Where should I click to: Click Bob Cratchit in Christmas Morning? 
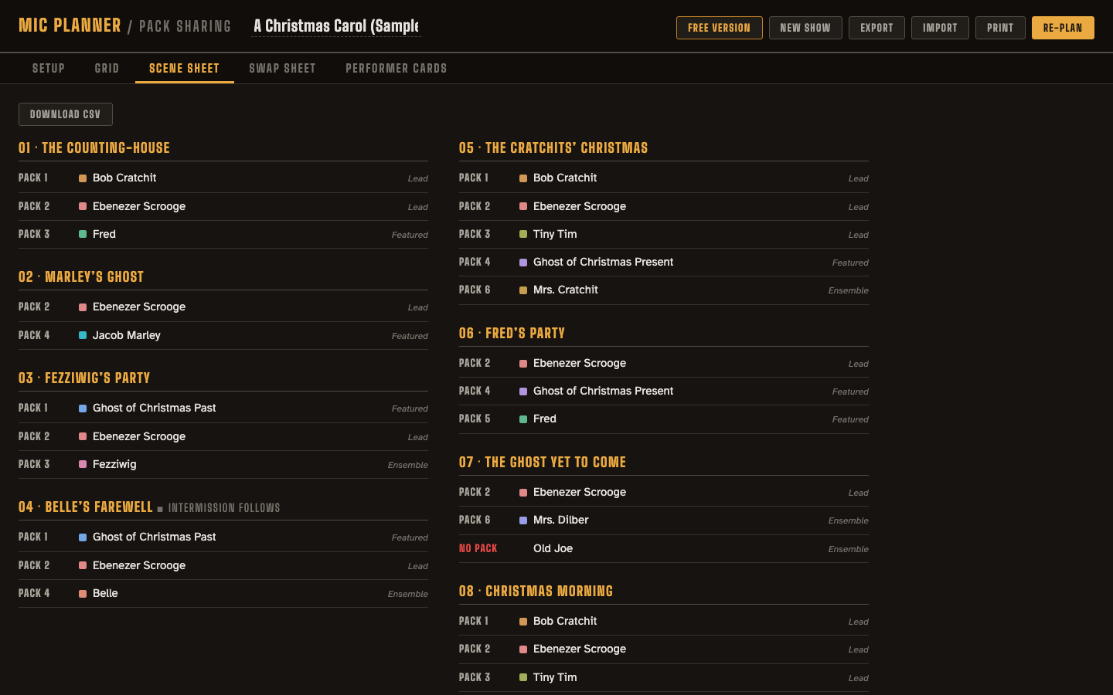565,621
